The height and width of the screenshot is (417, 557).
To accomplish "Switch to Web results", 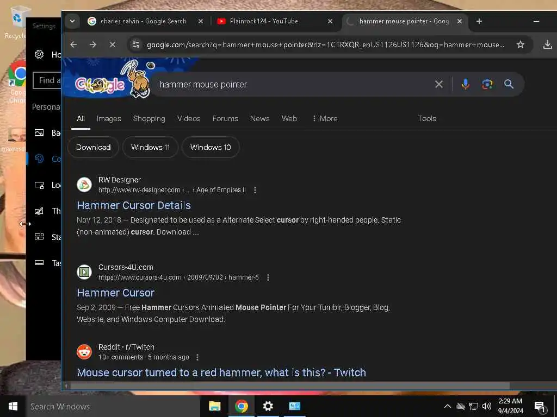I will pyautogui.click(x=289, y=118).
